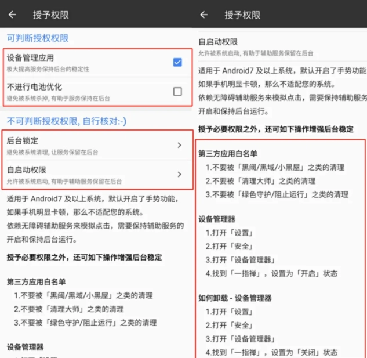
Task: Enable the 不进行电池优化 checkbox
Action: pyautogui.click(x=177, y=91)
